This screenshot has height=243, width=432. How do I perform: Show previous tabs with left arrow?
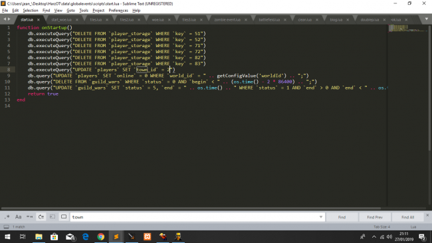tap(5, 19)
